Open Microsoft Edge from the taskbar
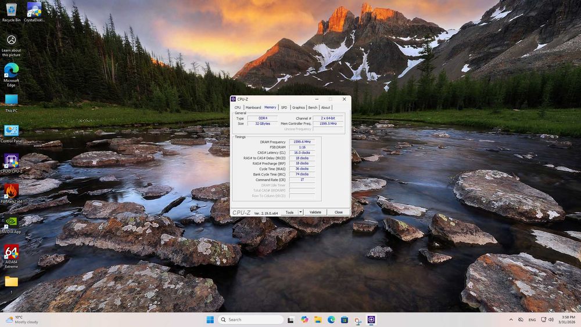The height and width of the screenshot is (327, 581). click(331, 319)
